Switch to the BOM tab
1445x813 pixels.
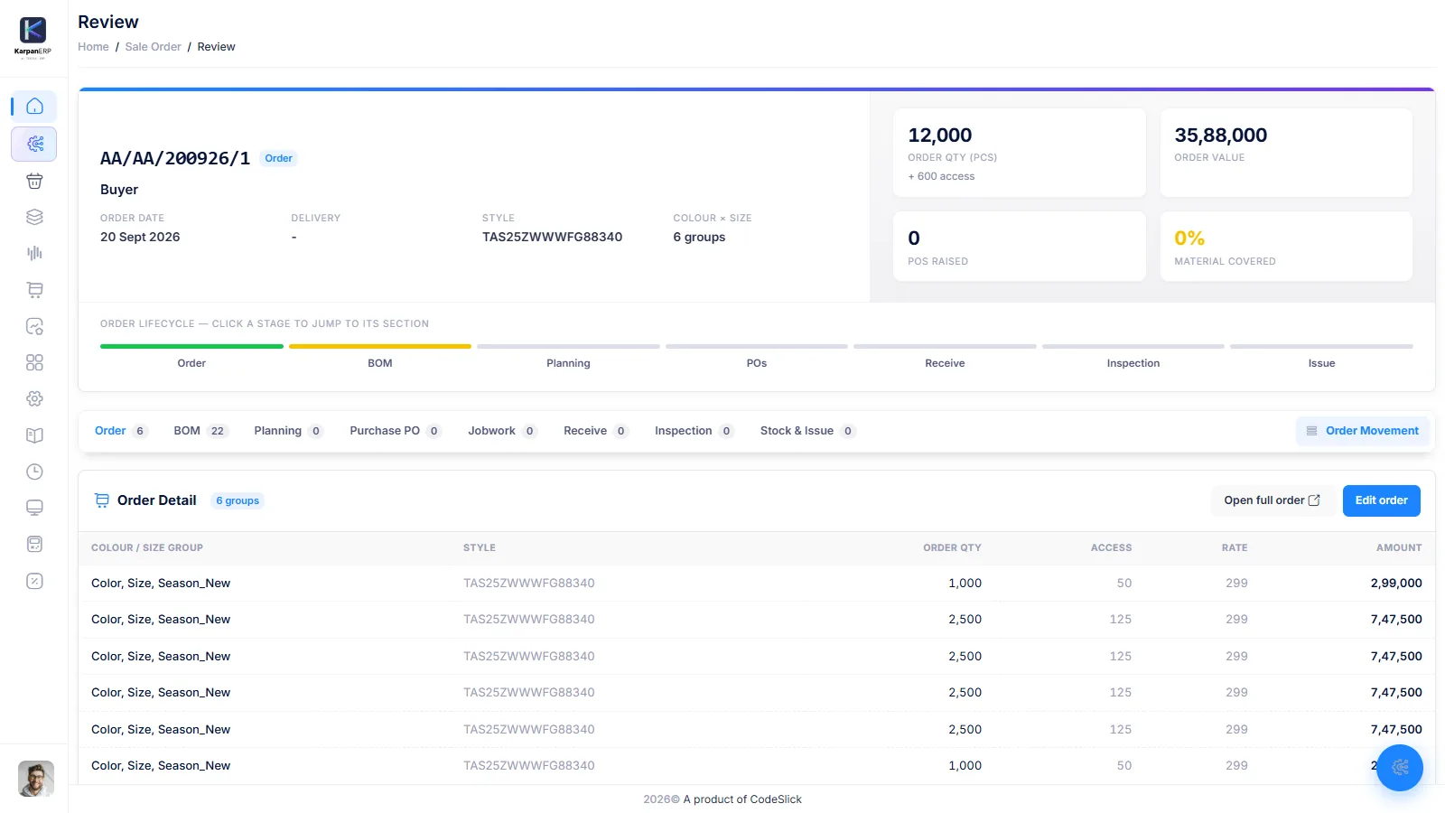[x=200, y=431]
